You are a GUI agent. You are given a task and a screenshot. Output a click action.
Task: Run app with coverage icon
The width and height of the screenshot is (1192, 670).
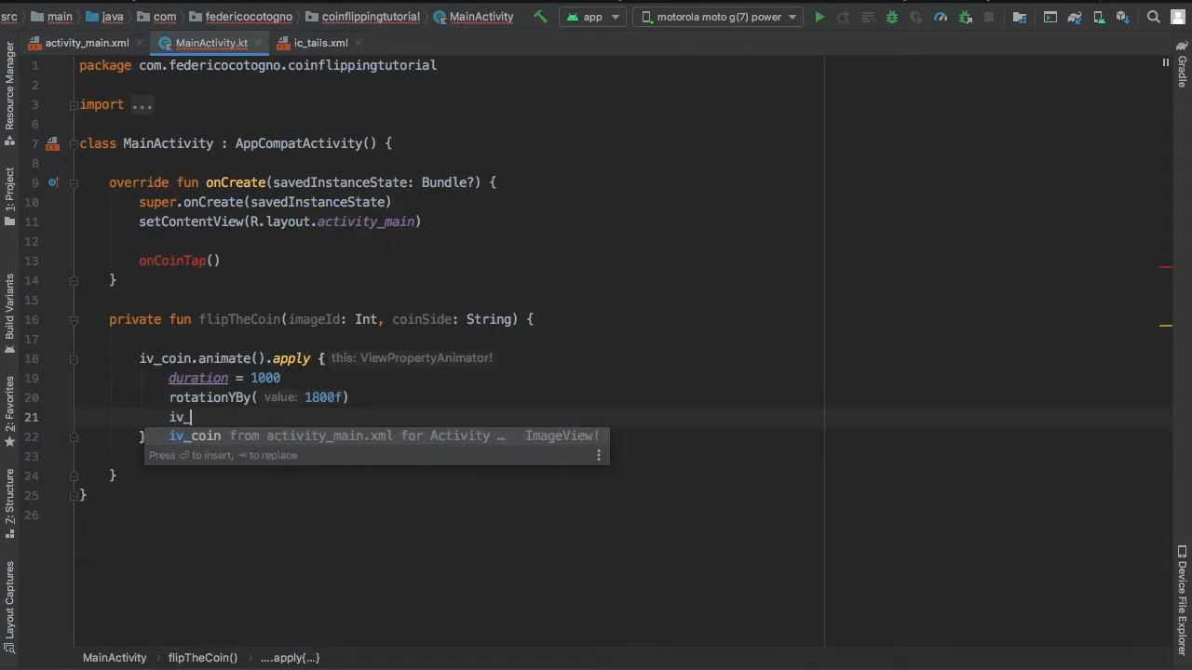click(916, 17)
